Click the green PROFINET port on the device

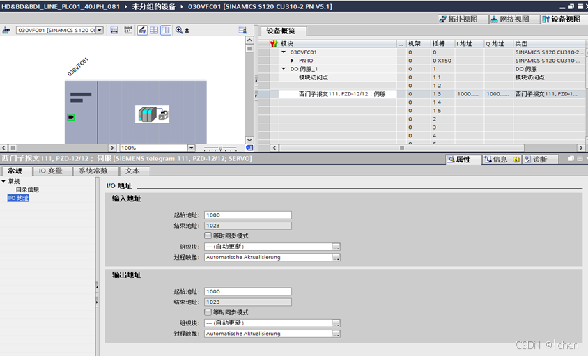click(x=71, y=118)
